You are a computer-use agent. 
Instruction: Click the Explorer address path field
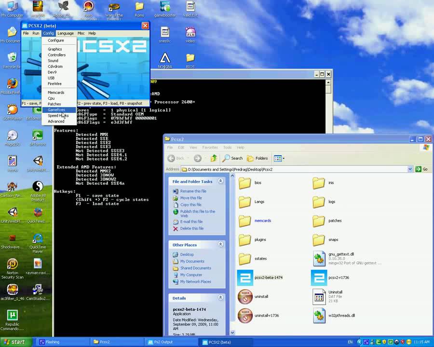click(x=295, y=169)
